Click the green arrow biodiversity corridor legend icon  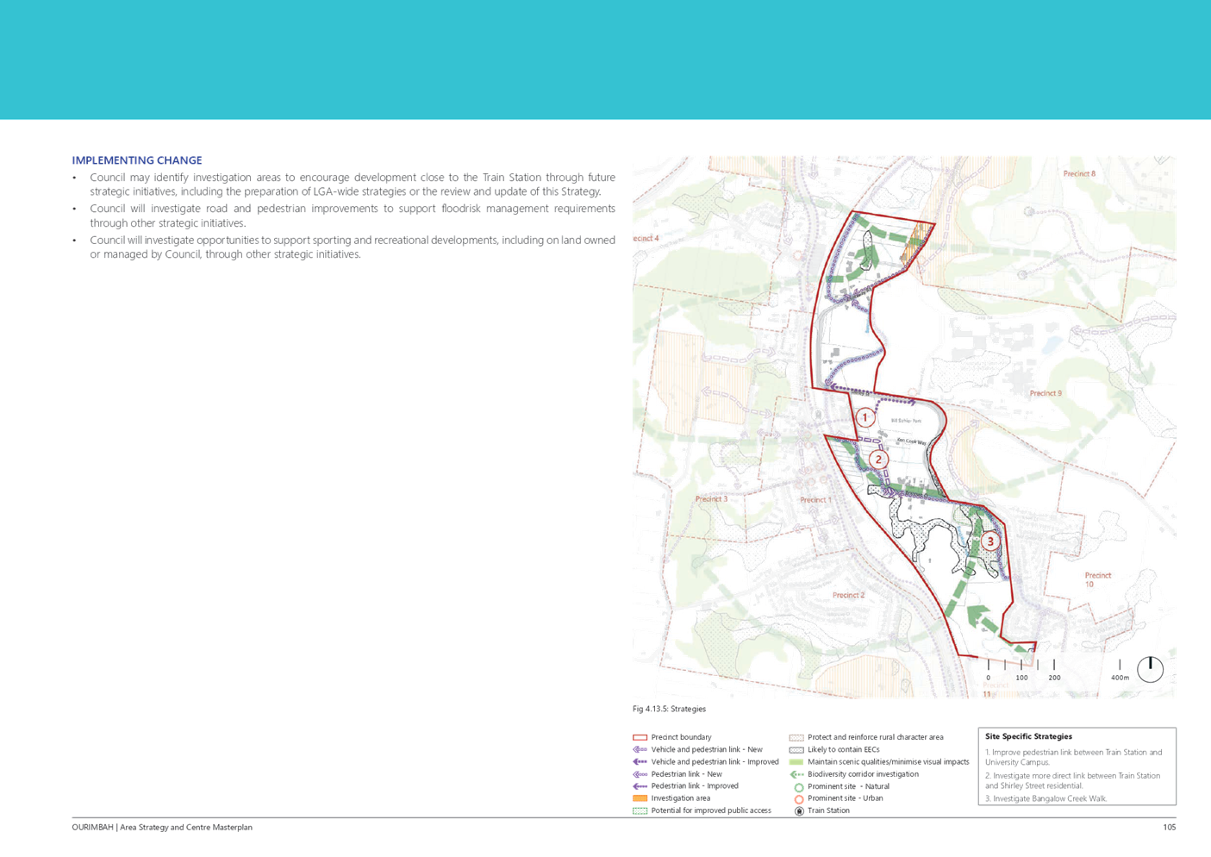pyautogui.click(x=796, y=774)
